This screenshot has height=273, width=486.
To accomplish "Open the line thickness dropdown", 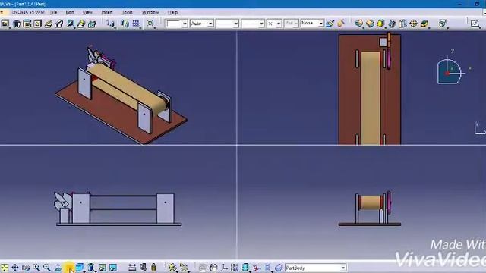I will (x=228, y=24).
